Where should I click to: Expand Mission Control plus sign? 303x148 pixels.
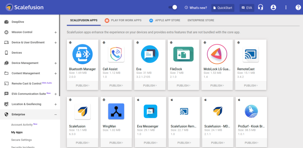pyautogui.click(x=55, y=32)
